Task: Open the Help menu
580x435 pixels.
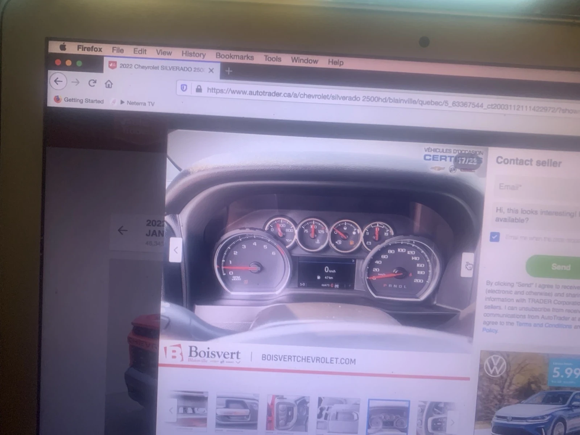Action: [335, 62]
